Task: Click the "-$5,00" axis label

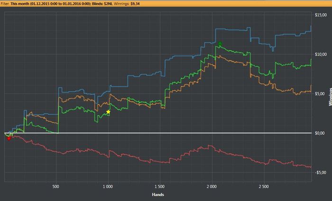Action: [x=321, y=173]
